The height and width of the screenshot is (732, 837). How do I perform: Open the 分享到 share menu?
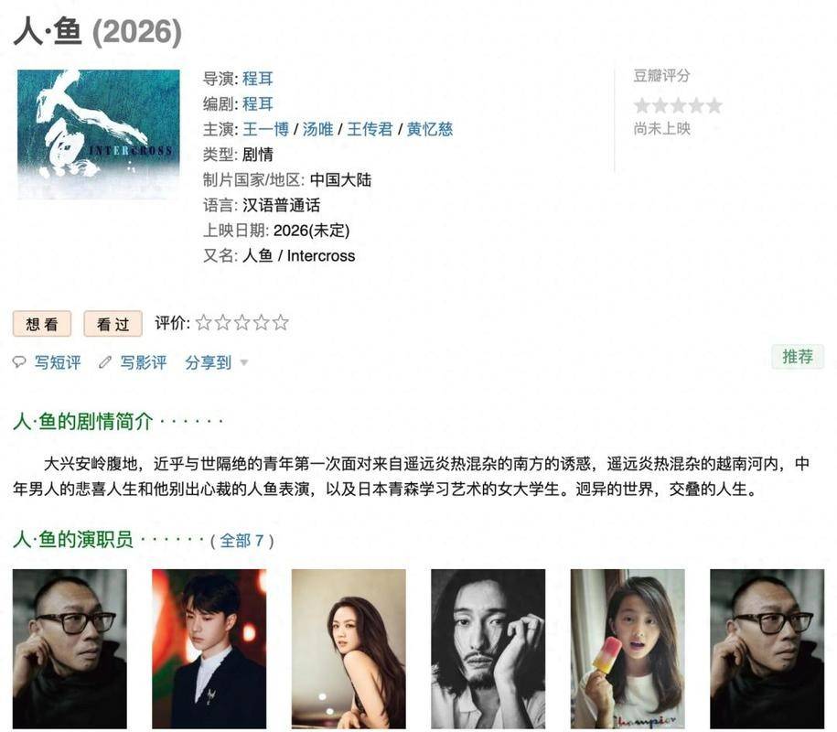click(x=209, y=362)
